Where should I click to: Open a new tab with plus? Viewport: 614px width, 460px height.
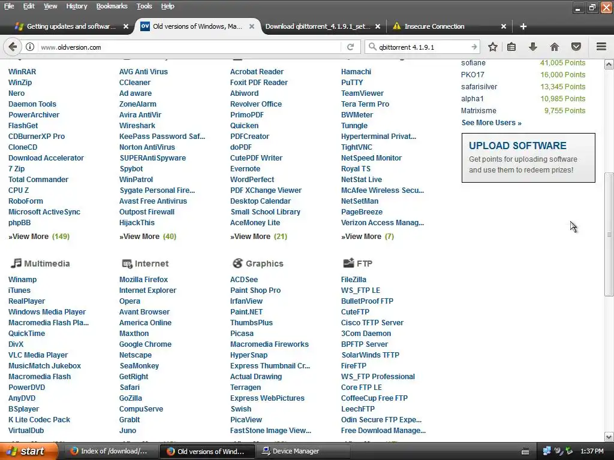[523, 26]
